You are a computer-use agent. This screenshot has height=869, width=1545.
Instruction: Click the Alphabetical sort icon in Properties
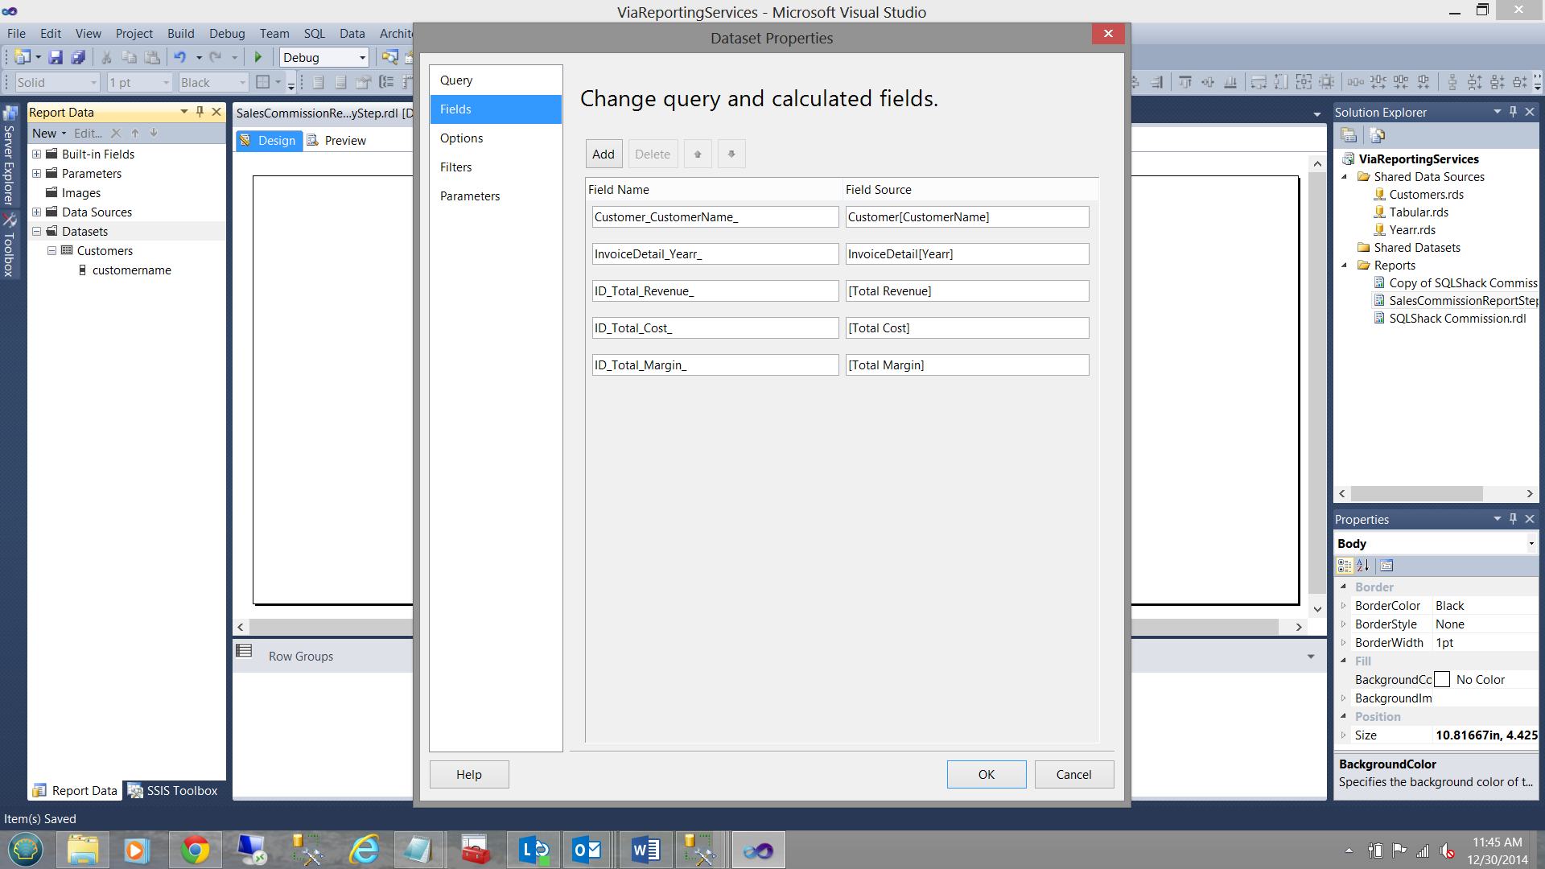pos(1363,566)
